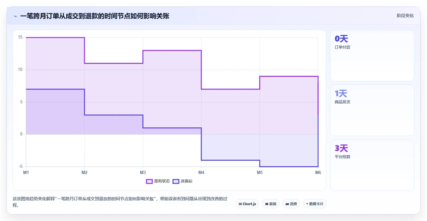Click the description paragraph below the chart
427x221 pixels.
pyautogui.click(x=120, y=202)
